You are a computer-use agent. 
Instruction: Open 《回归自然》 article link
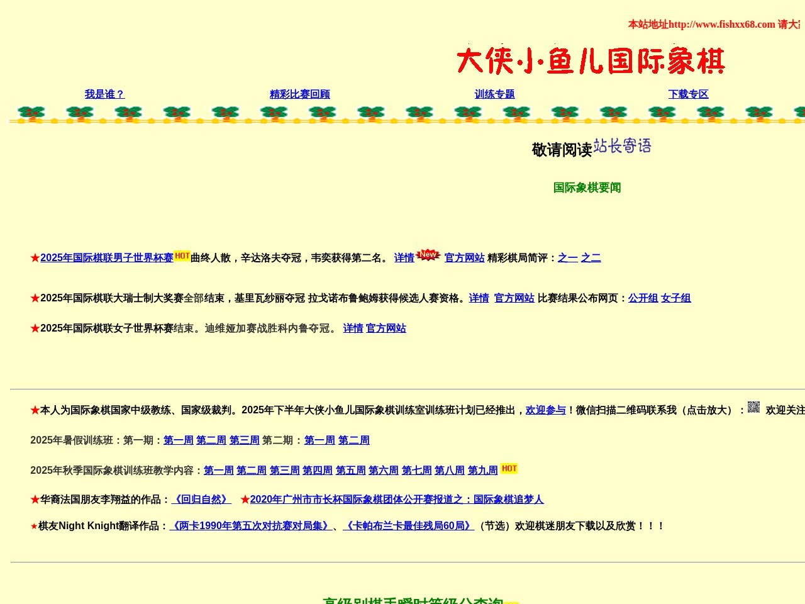(201, 500)
